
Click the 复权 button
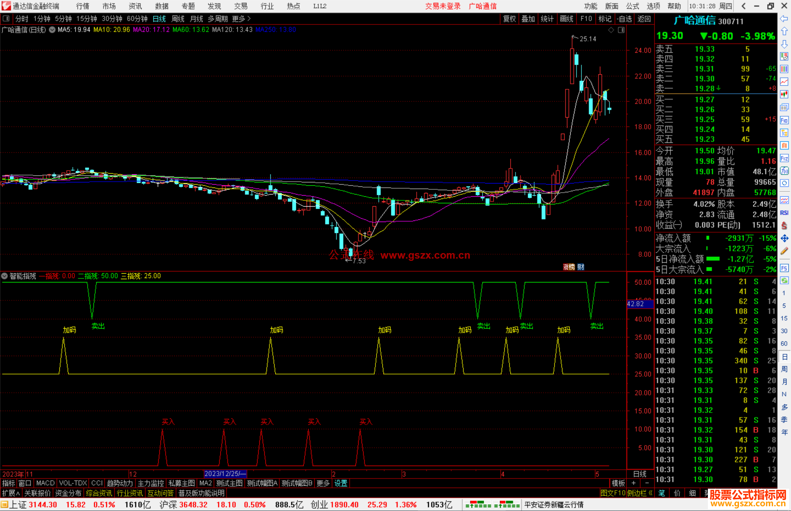tap(509, 19)
